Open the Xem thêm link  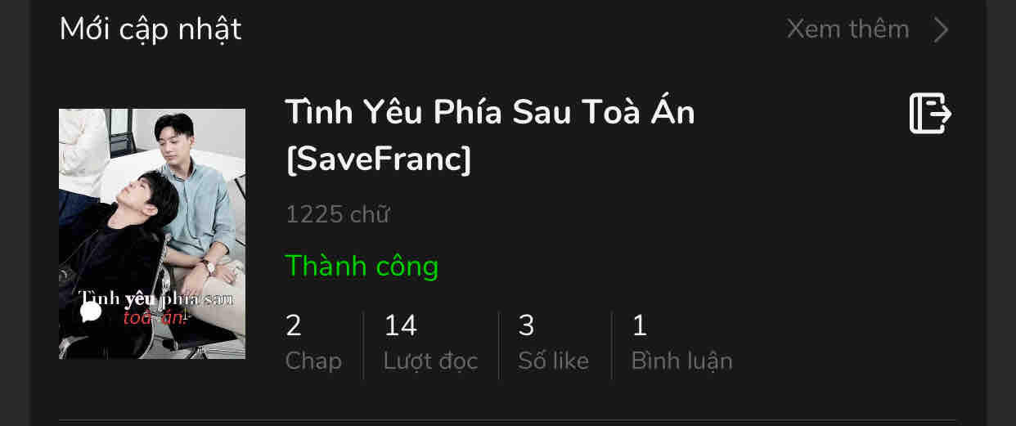[847, 29]
